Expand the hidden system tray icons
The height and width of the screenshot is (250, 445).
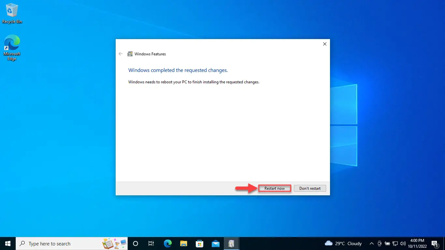pyautogui.click(x=372, y=243)
